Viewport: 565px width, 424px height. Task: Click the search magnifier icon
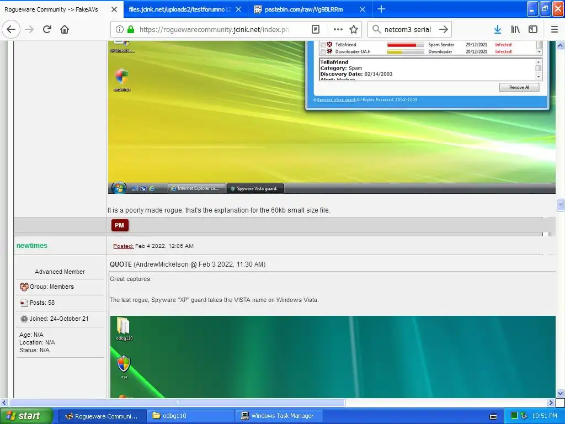click(376, 29)
